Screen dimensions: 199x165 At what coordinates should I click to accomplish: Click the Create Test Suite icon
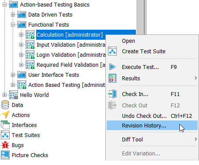pyautogui.click(x=112, y=51)
